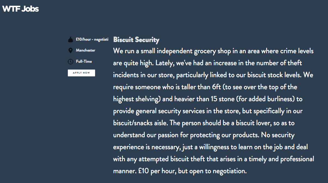Click the money bag salary icon

tap(71, 40)
